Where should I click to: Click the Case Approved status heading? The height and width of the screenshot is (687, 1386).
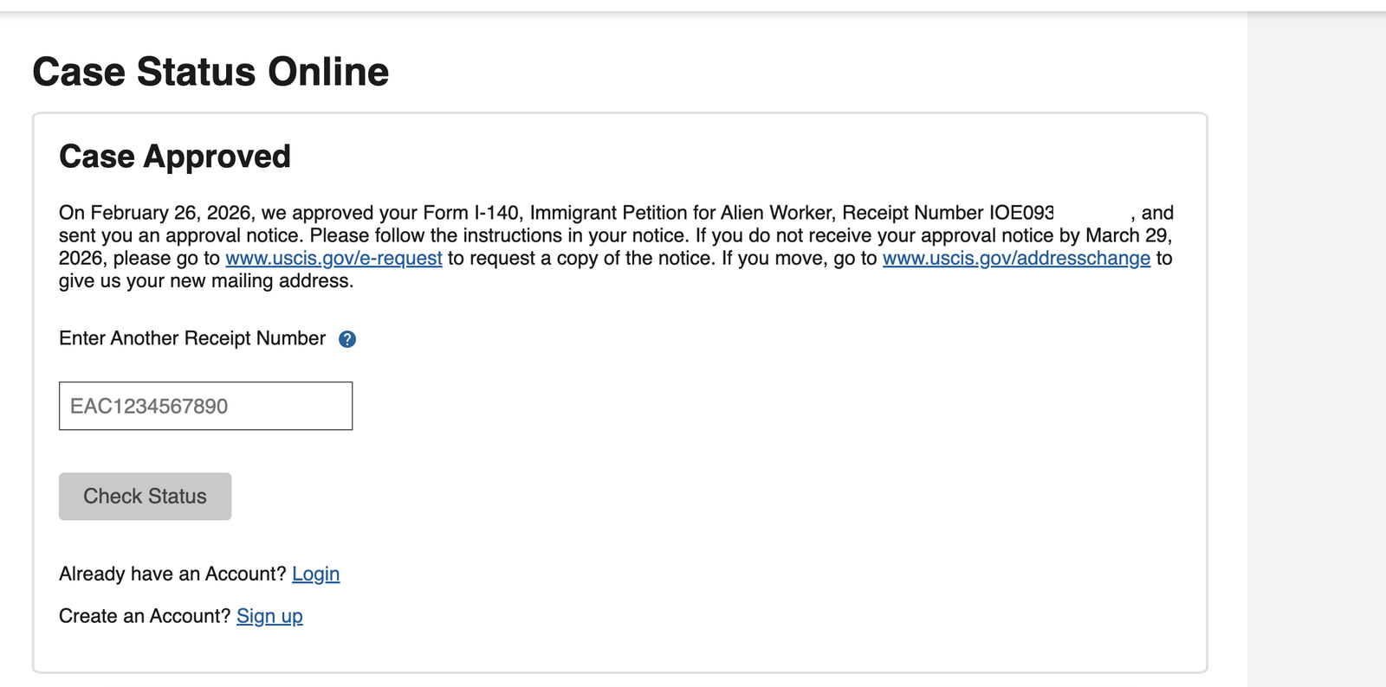pos(175,157)
